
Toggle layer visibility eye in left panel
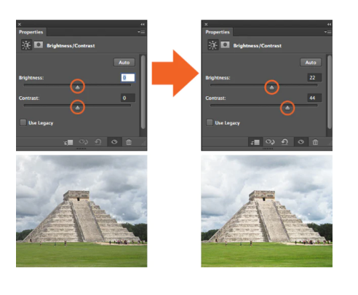coord(114,142)
